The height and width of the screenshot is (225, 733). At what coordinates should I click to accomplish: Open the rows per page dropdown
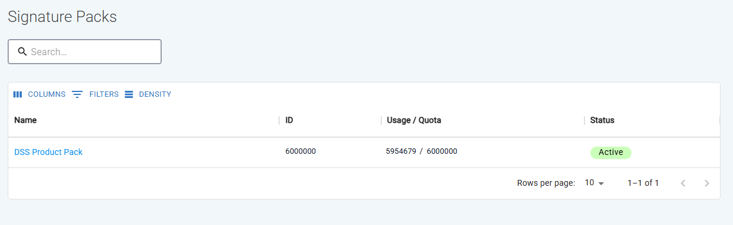[x=594, y=183]
